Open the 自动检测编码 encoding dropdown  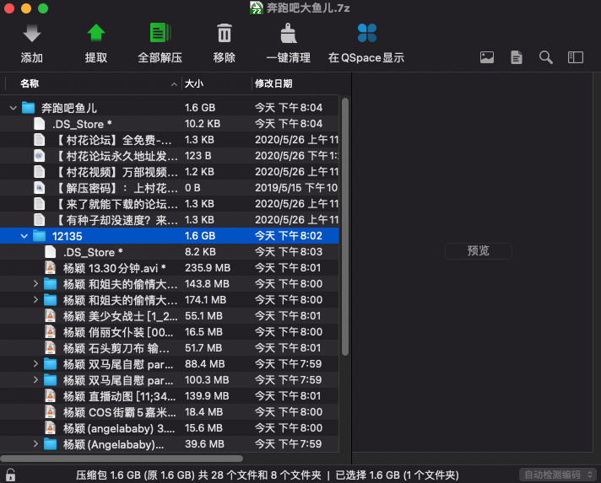[x=557, y=475]
